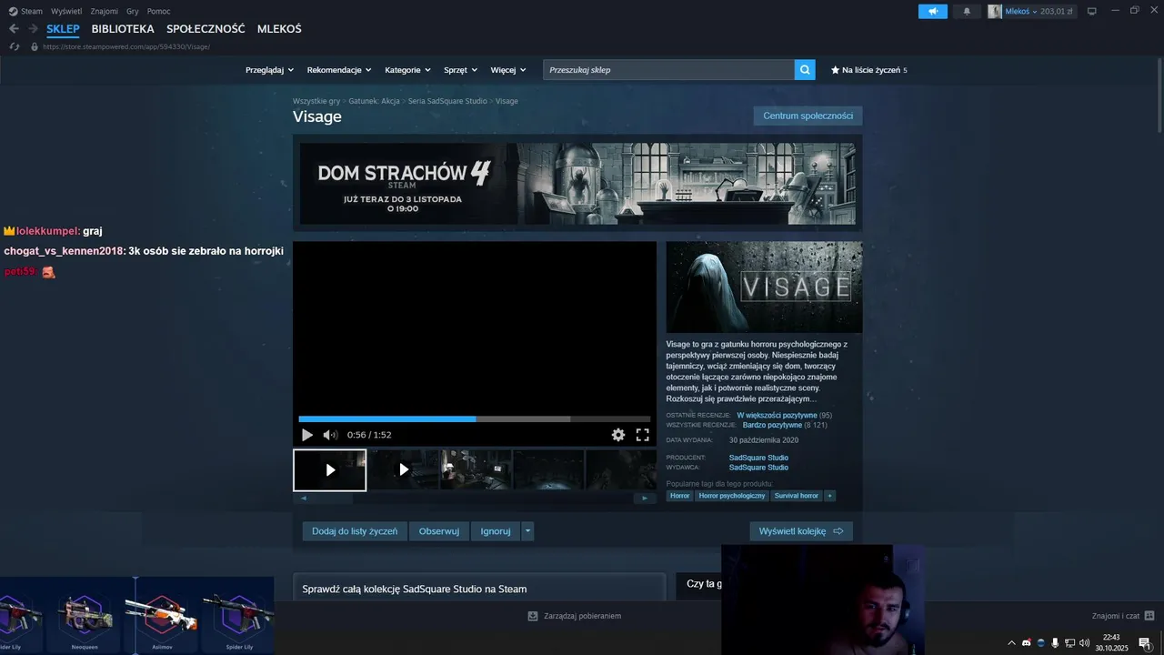Viewport: 1164px width, 655px height.
Task: Click Centrum społeczności button
Action: pyautogui.click(x=808, y=116)
